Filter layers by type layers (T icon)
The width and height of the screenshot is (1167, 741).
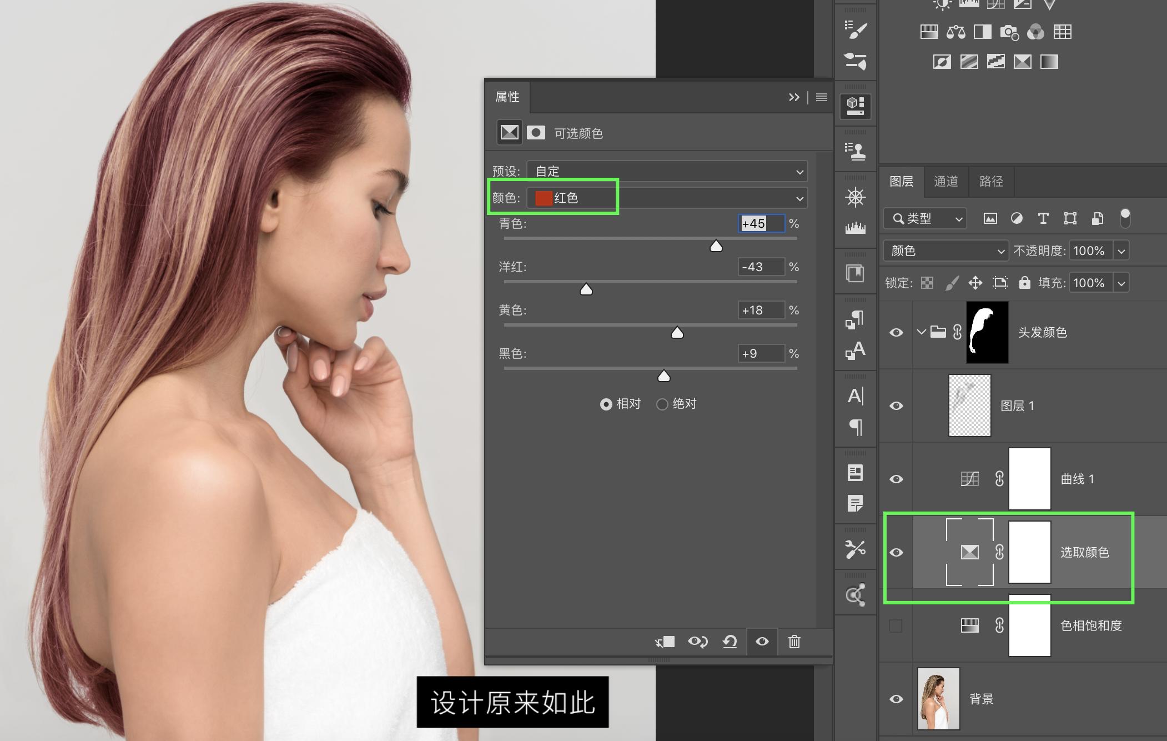click(1043, 218)
